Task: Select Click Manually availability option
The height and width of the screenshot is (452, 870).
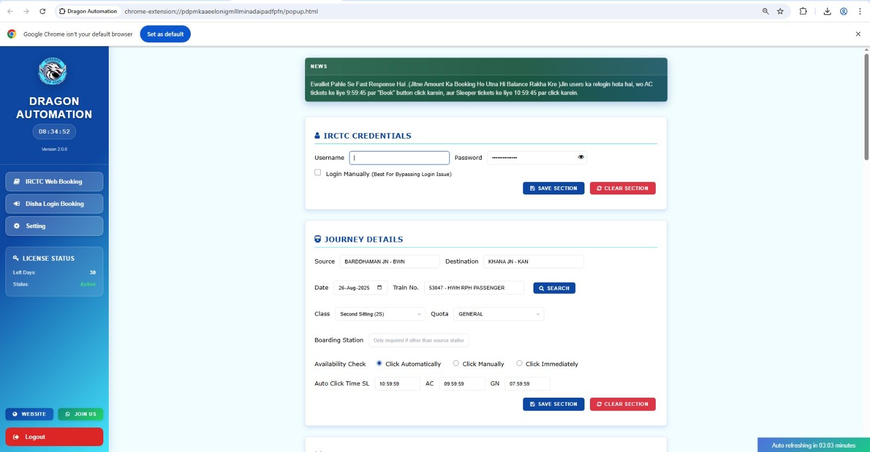Action: coord(456,363)
